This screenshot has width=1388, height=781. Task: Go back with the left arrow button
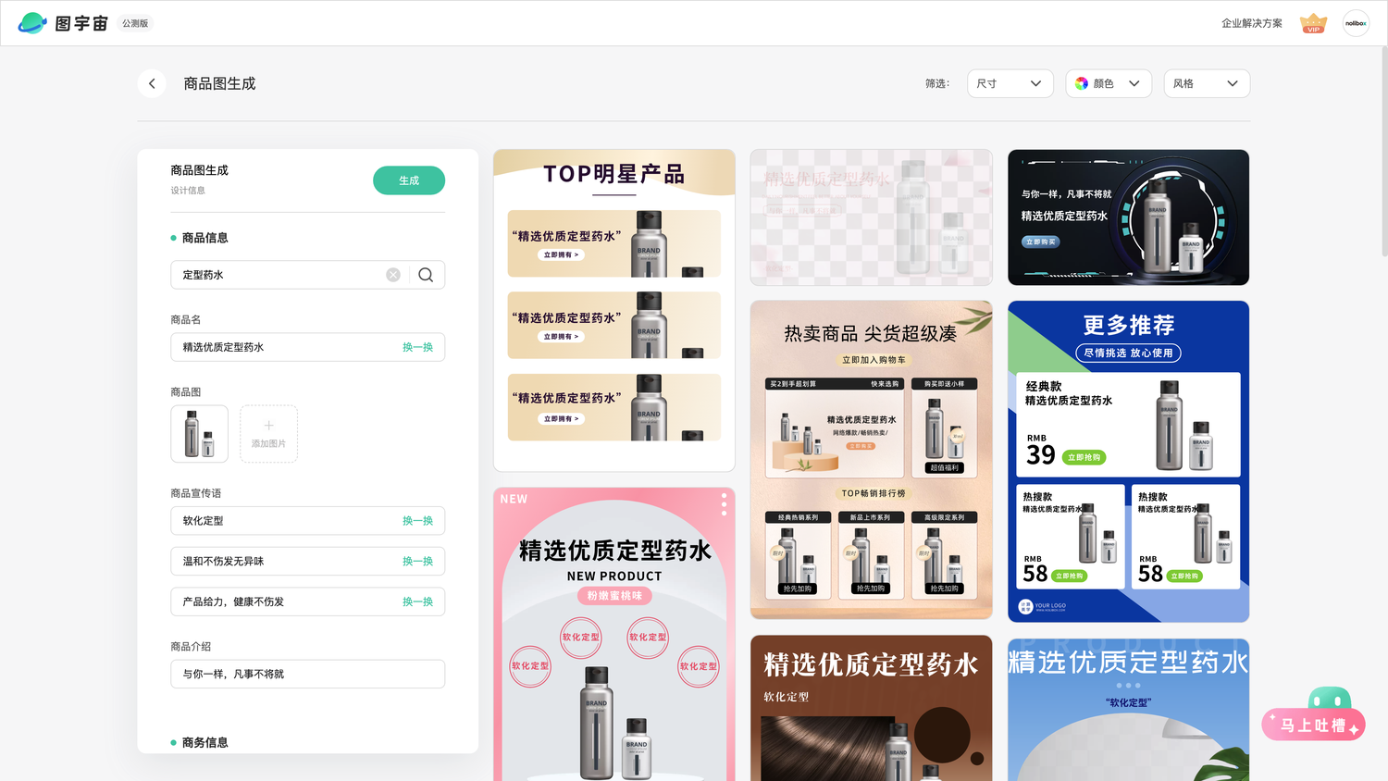point(152,83)
